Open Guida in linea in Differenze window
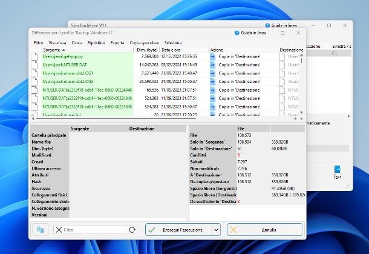369x254 pixels. [x=250, y=33]
